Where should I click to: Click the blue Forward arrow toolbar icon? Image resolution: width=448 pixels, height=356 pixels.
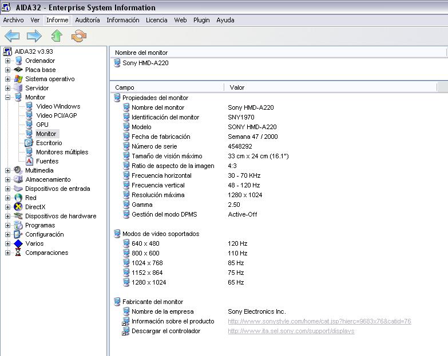point(34,37)
